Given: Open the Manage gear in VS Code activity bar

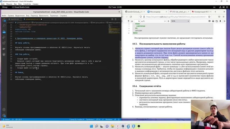Looking at the screenshot, I should tap(4, 115).
